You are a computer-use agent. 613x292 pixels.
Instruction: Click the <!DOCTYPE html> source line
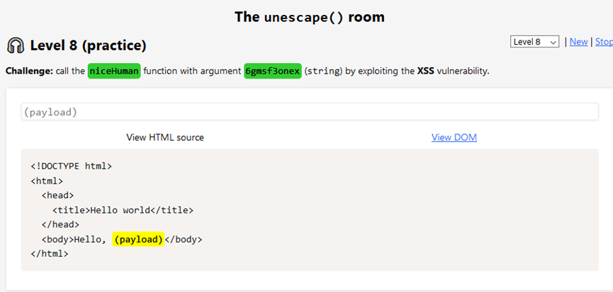(72, 166)
